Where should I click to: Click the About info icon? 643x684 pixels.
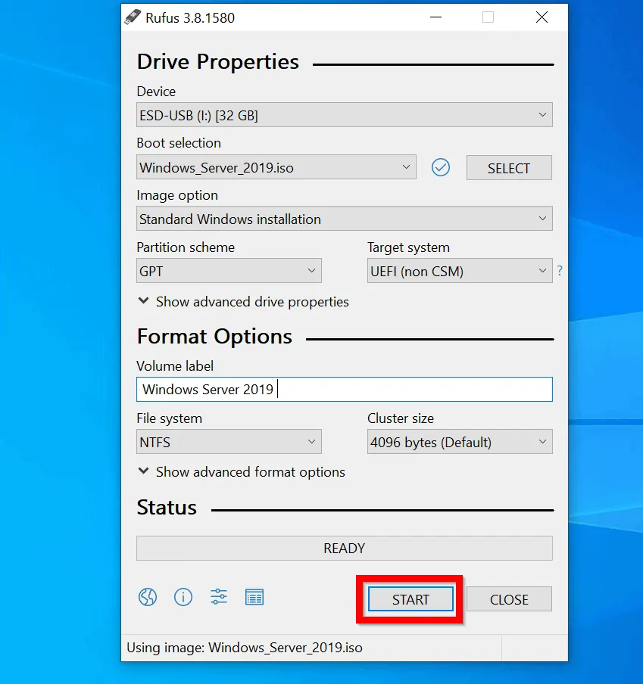(x=183, y=597)
